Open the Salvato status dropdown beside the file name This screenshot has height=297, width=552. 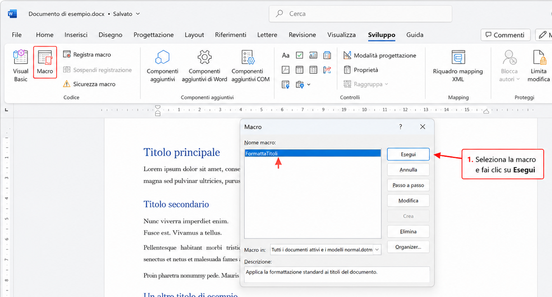[126, 14]
